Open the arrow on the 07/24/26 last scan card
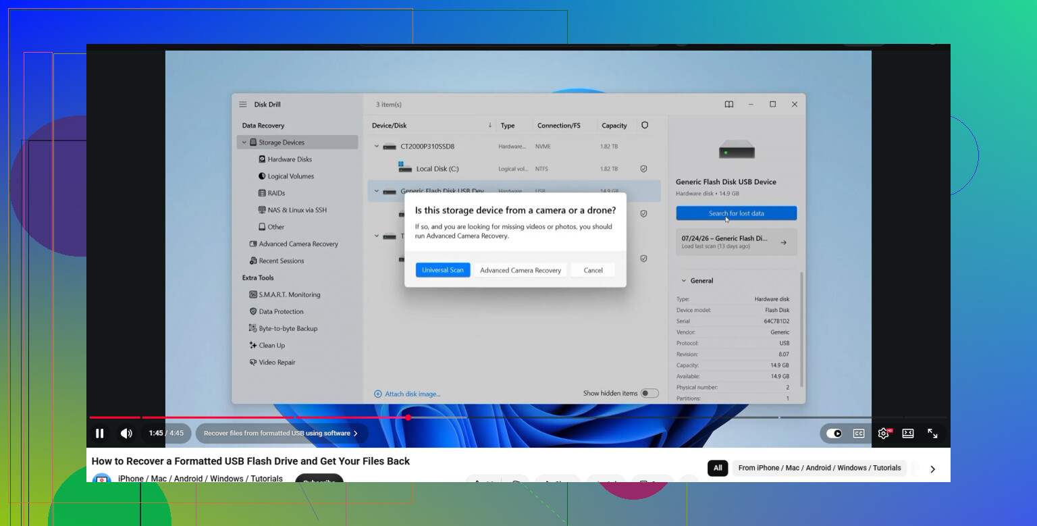This screenshot has width=1037, height=526. [x=783, y=242]
